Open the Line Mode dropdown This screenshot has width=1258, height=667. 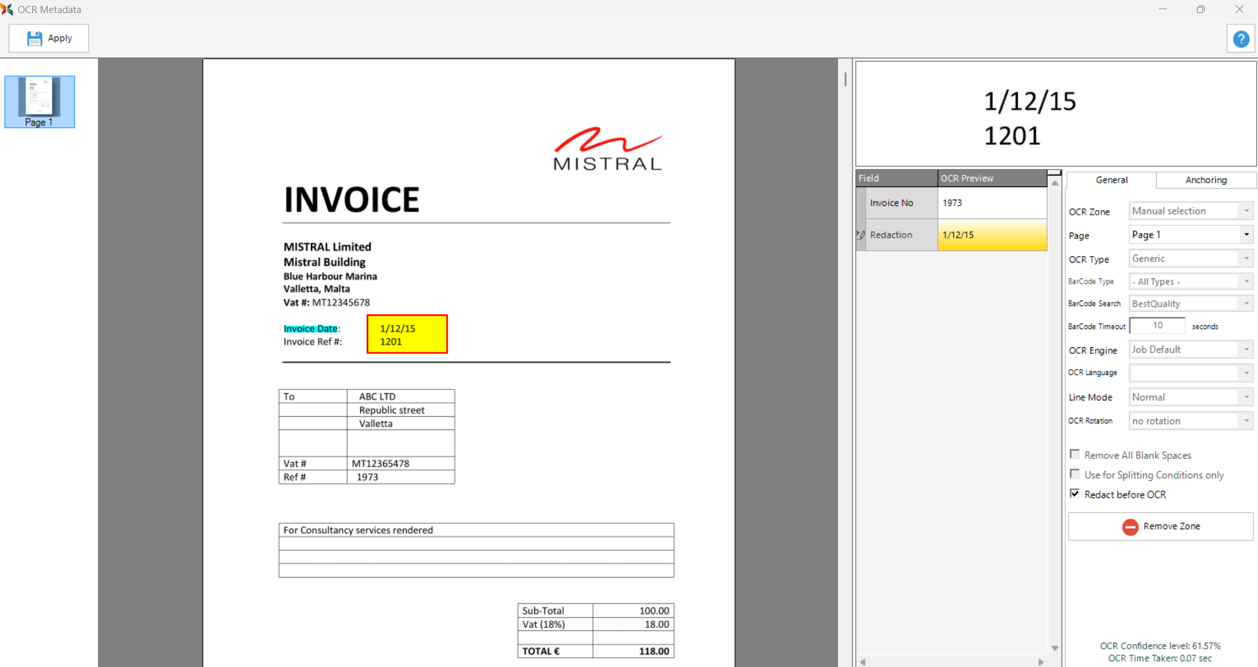click(1246, 397)
